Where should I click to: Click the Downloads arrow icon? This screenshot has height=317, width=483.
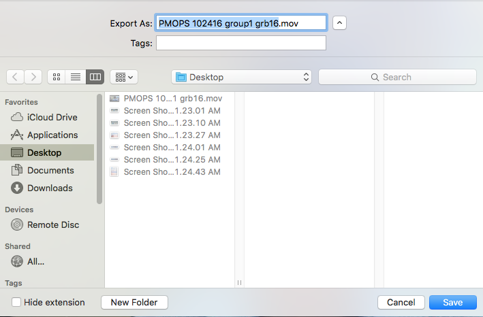click(17, 188)
